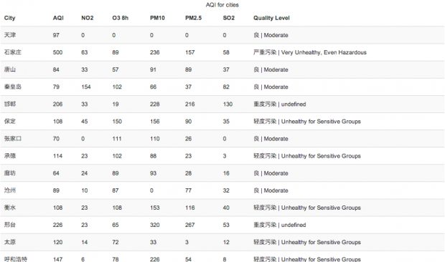
Task: Select AQI value 84 in 唐山 row
Action: (x=56, y=69)
